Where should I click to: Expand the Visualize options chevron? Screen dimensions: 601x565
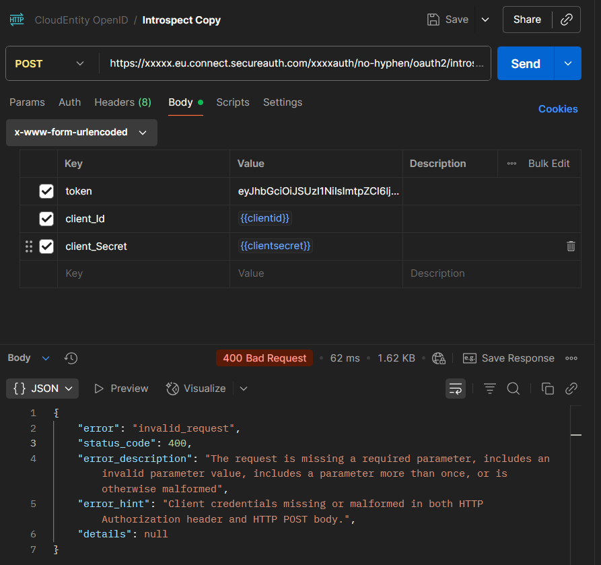(244, 389)
